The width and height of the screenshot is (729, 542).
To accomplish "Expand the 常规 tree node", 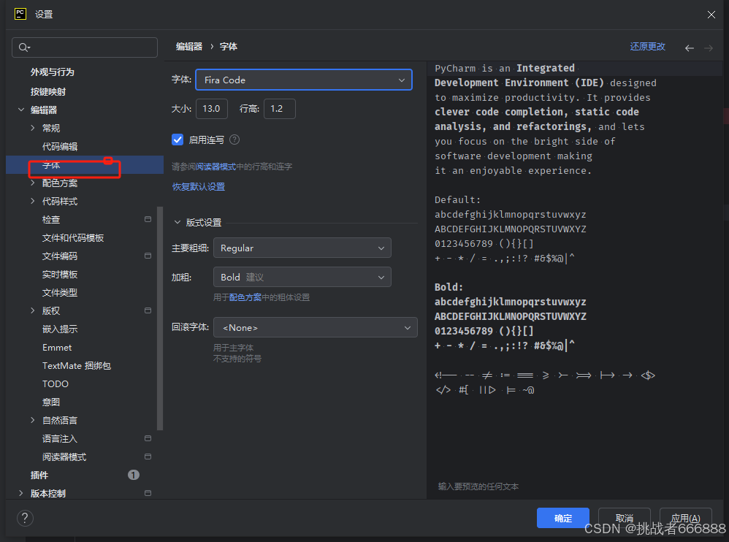I will [33, 128].
